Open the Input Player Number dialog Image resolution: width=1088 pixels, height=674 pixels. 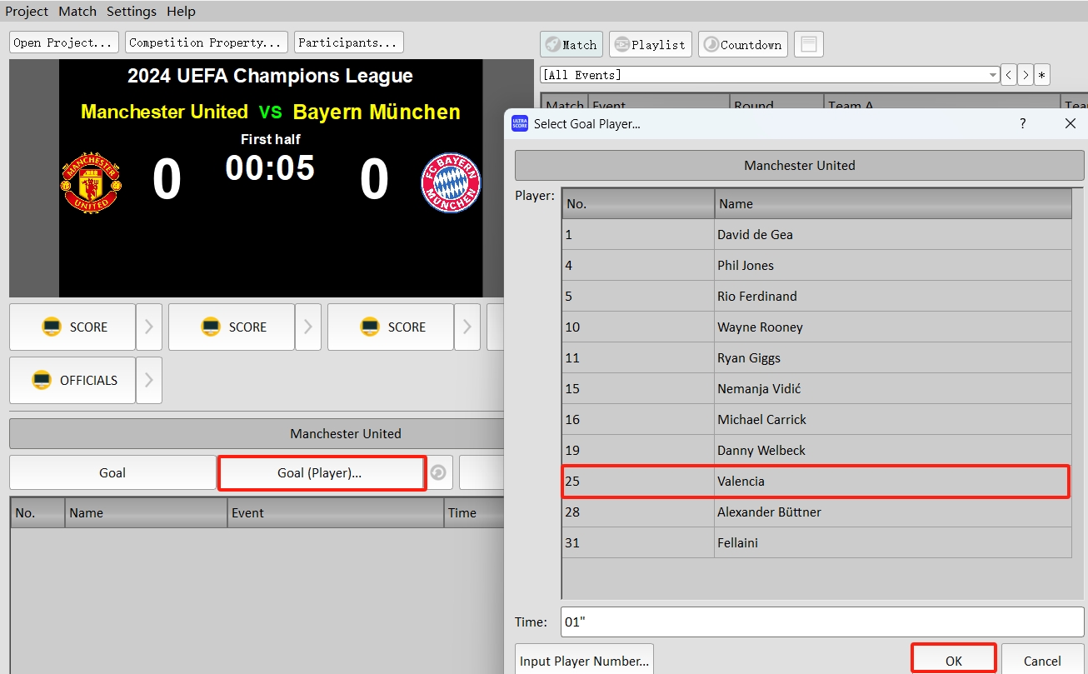pyautogui.click(x=583, y=659)
